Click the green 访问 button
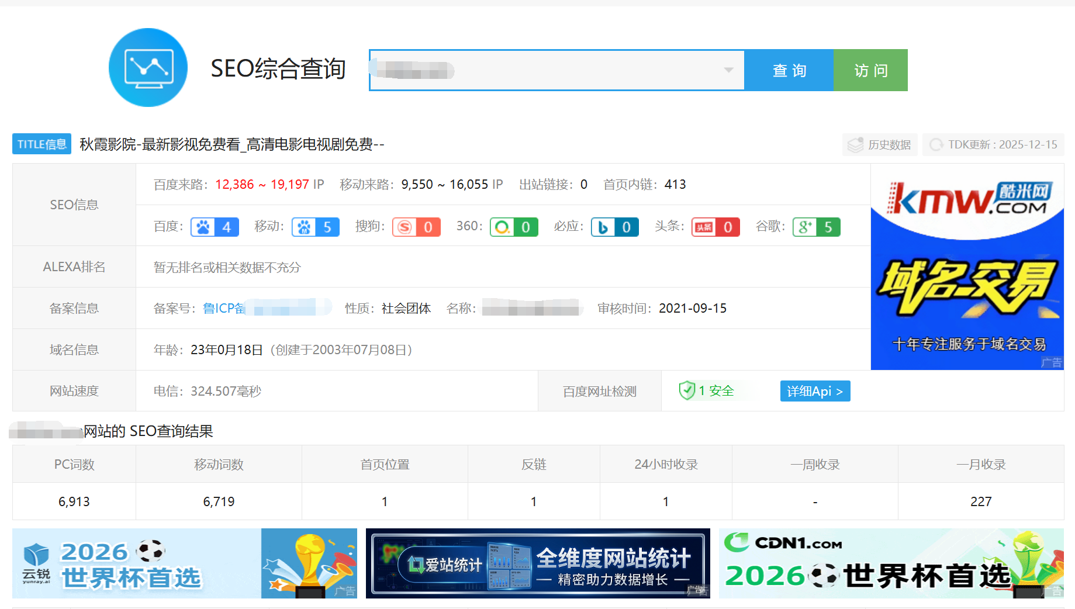The height and width of the screenshot is (609, 1075). click(870, 70)
